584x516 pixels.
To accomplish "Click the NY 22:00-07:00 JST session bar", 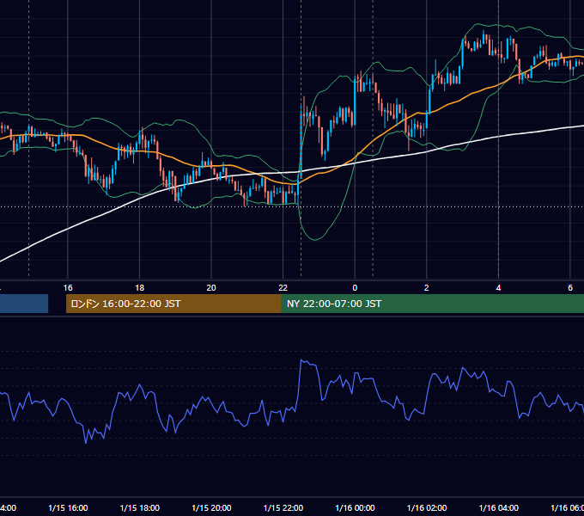I will 432,304.
